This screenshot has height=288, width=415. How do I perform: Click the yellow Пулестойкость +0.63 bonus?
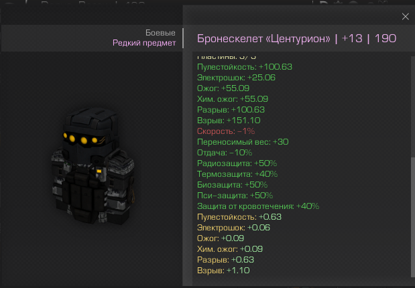pyautogui.click(x=239, y=217)
